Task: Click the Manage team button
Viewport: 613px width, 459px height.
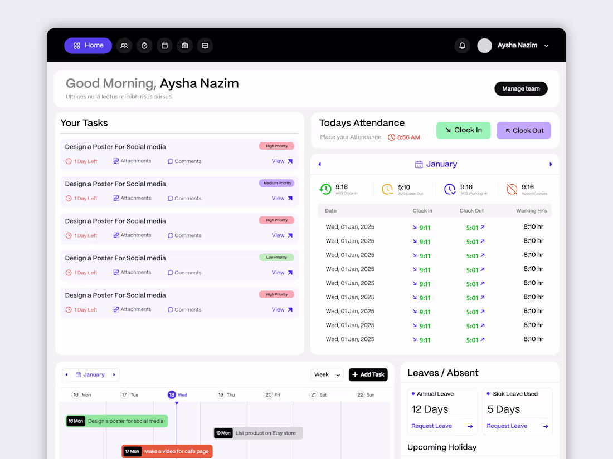Action: 520,88
